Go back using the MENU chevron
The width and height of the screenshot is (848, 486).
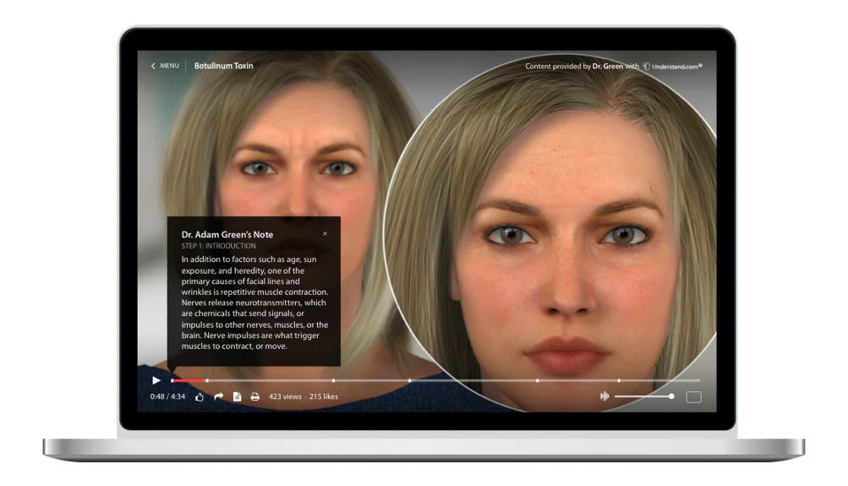(153, 66)
